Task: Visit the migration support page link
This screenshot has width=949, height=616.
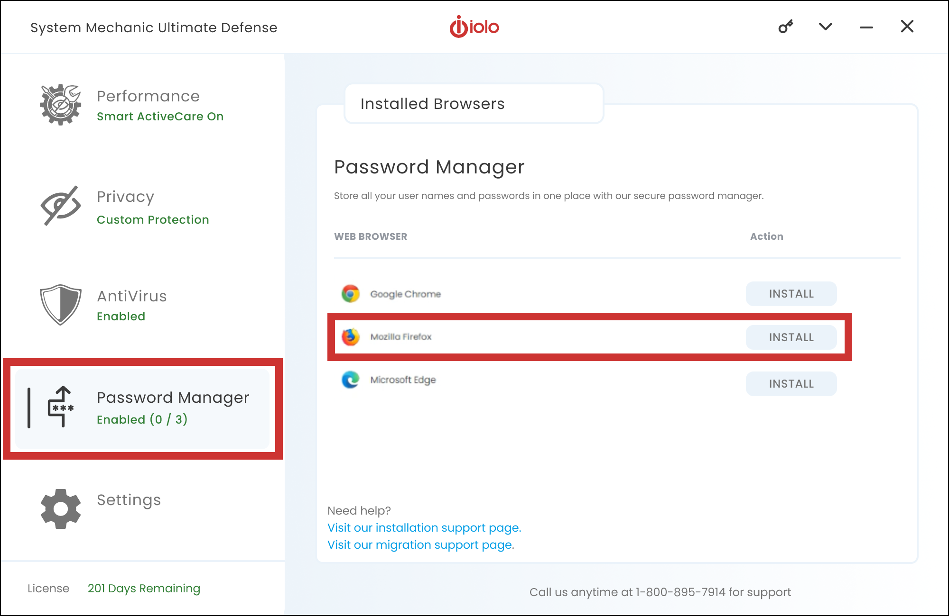Action: (x=421, y=545)
